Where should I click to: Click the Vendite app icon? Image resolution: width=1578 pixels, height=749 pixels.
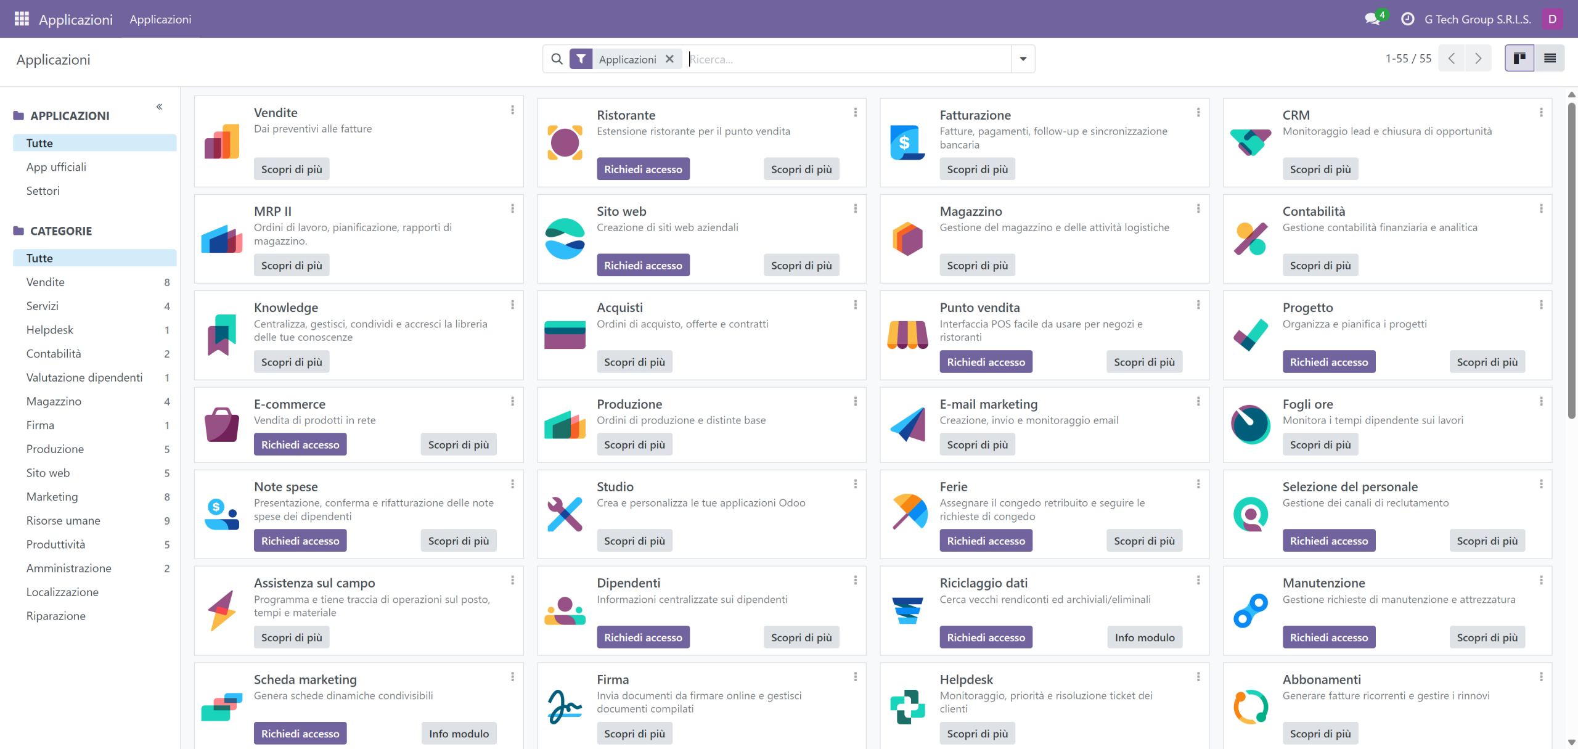tap(222, 141)
